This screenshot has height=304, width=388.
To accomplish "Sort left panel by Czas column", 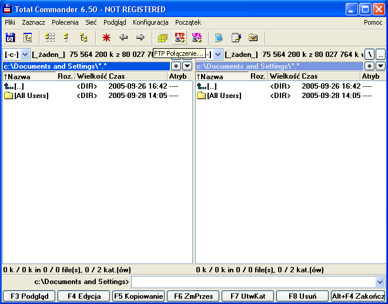I will 137,76.
